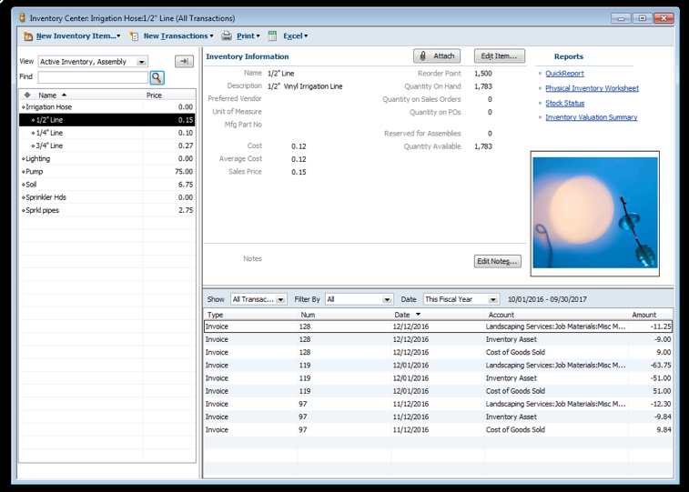Collapse the item list with arrow button
The height and width of the screenshot is (492, 689).
click(184, 62)
